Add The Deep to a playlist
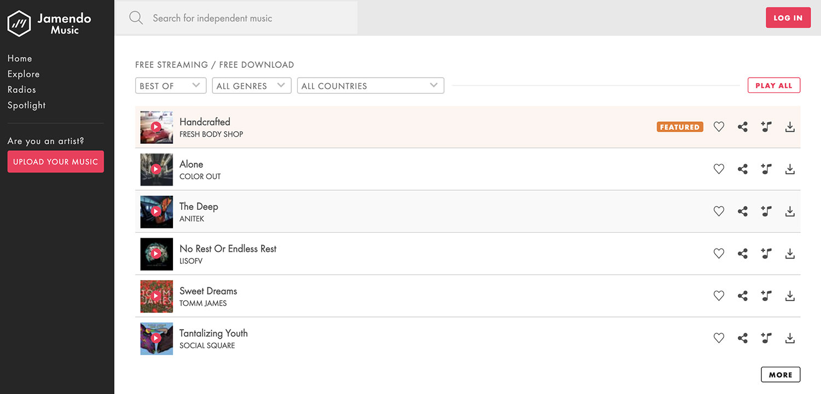The height and width of the screenshot is (394, 821). click(x=766, y=211)
